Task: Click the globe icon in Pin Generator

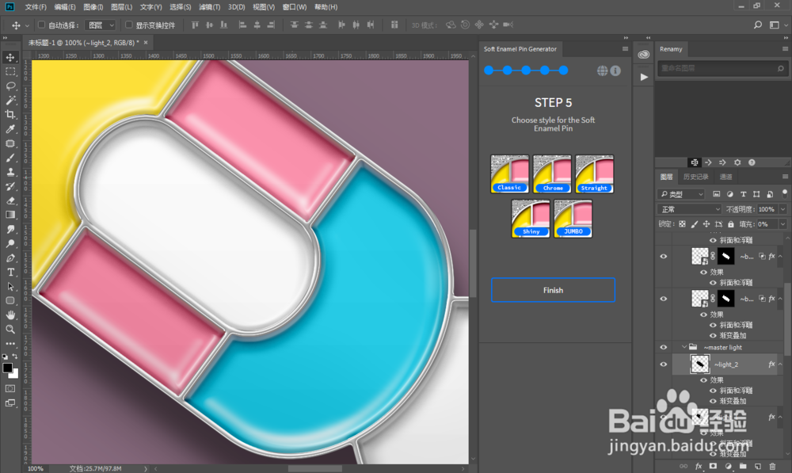Action: click(x=602, y=71)
